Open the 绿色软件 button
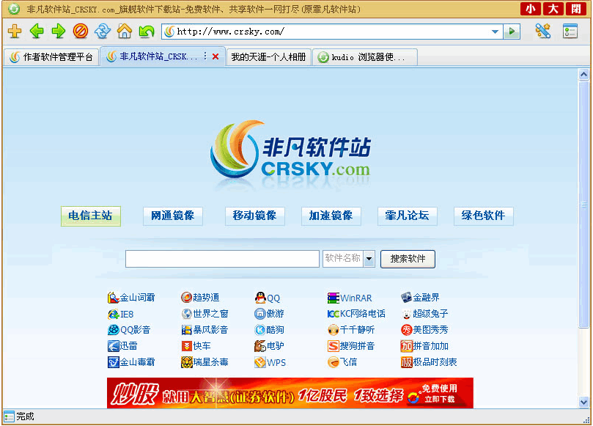The image size is (593, 426). tap(483, 216)
